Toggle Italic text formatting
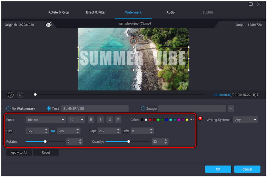The image size is (267, 177). [100, 120]
